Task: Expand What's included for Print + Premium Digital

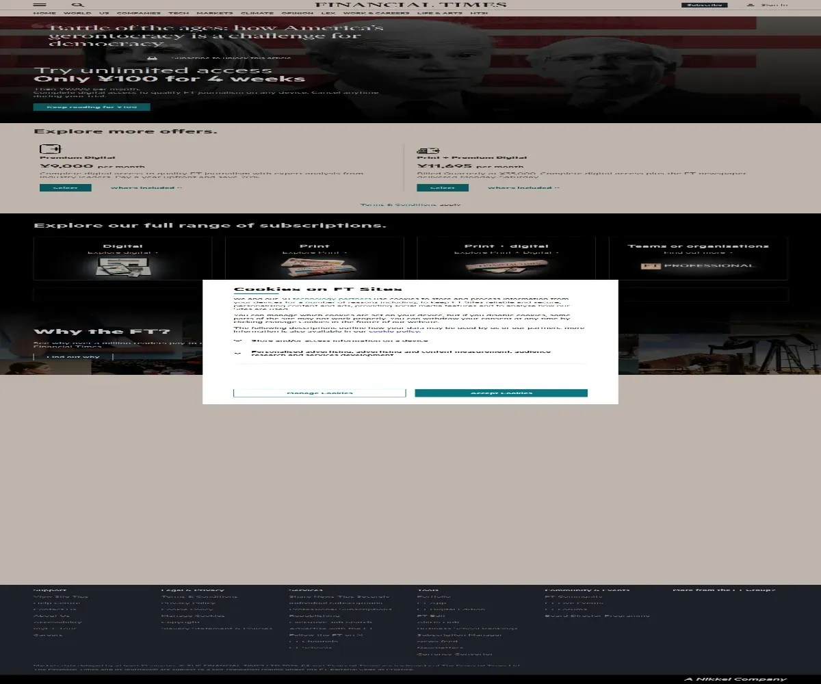Action: click(x=523, y=187)
